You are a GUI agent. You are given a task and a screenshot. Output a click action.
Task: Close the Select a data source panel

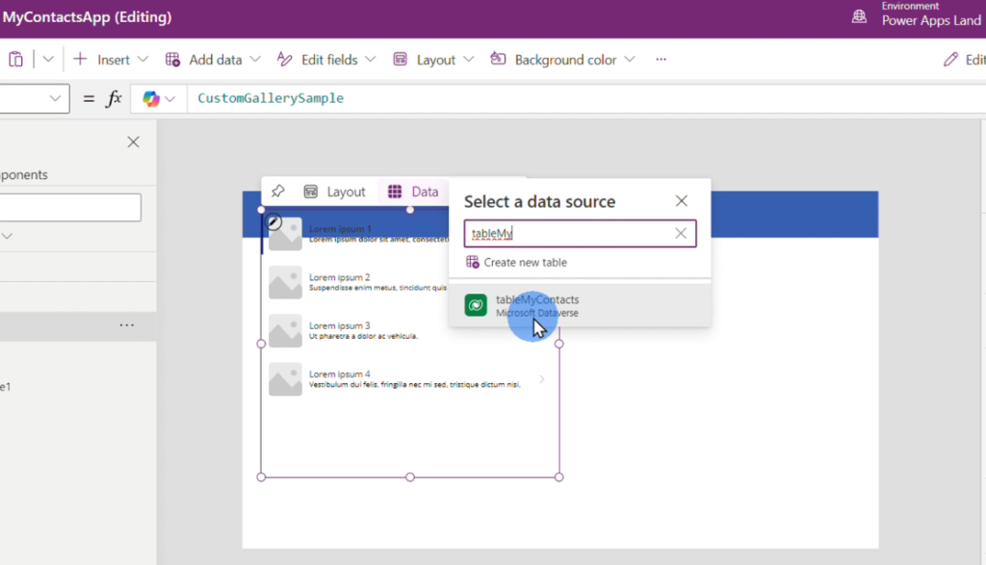point(681,201)
